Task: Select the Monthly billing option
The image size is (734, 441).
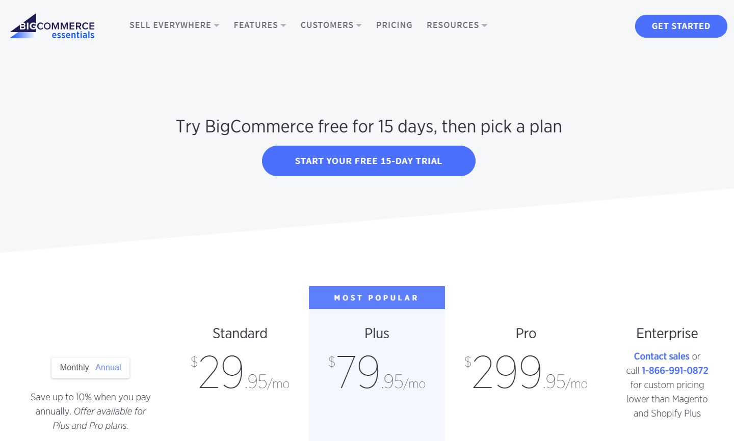Action: coord(74,367)
